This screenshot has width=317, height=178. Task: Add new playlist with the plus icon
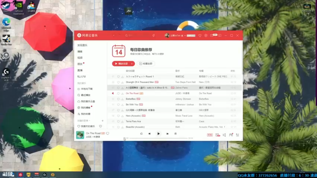[103, 121]
